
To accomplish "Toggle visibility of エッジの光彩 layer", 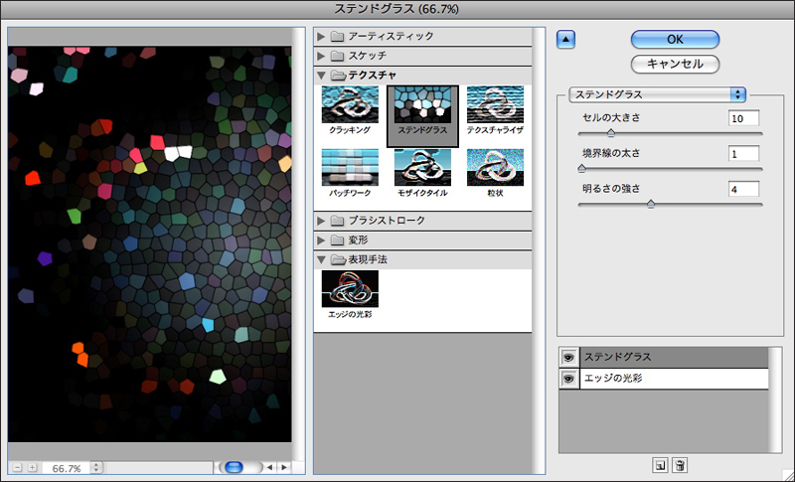I will (568, 379).
